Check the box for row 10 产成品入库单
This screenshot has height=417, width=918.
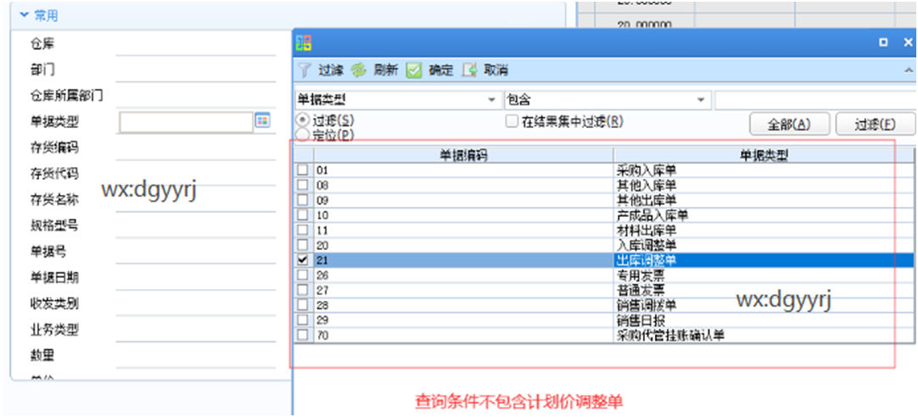coord(303,215)
